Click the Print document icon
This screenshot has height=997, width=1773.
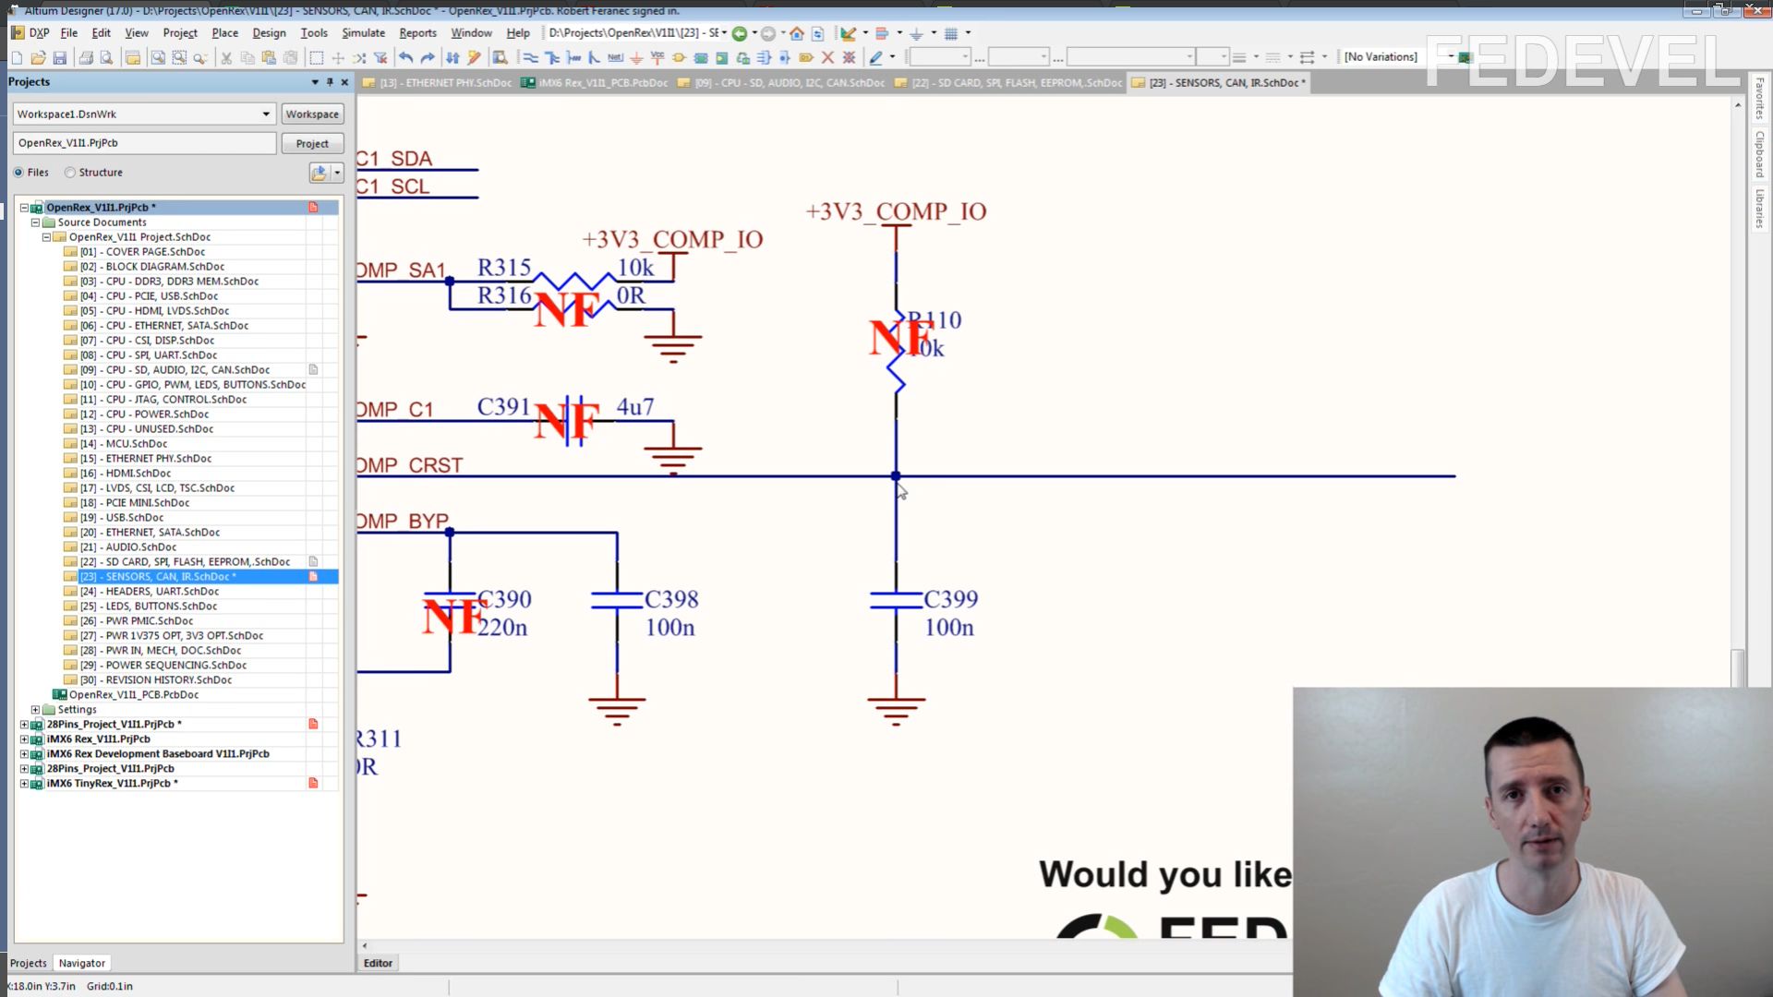86,57
